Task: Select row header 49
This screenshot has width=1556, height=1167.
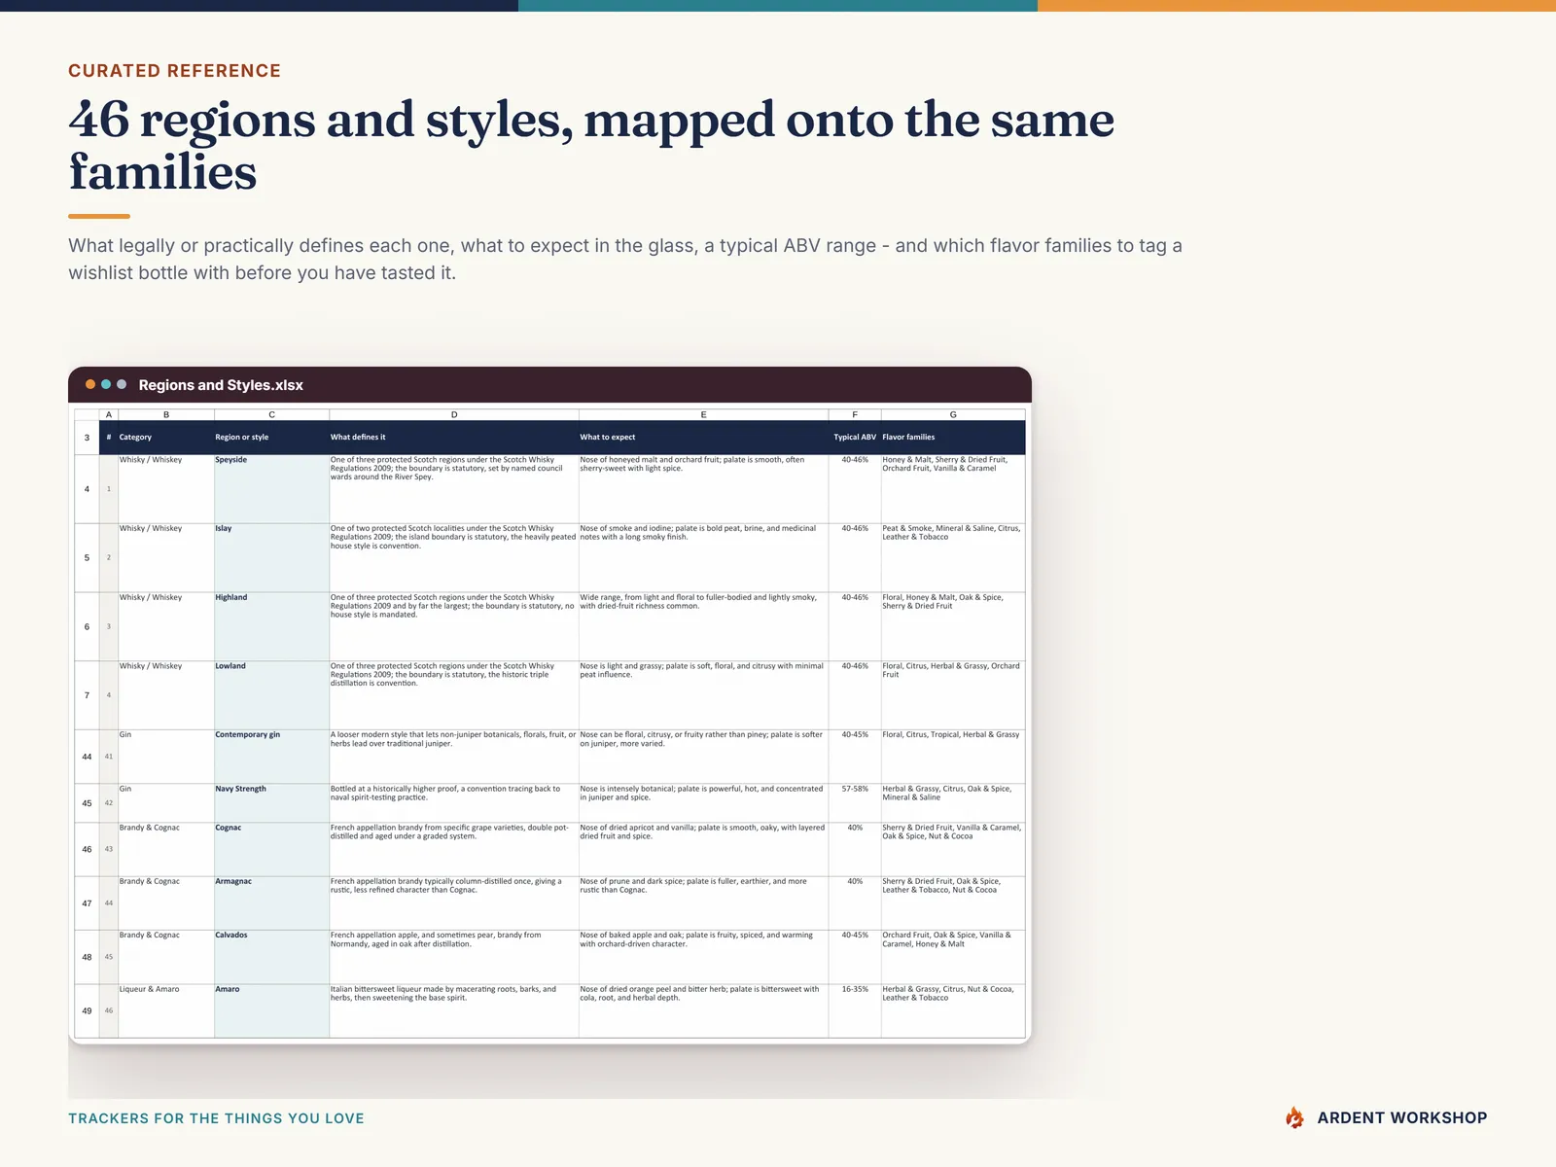Action: click(x=87, y=1010)
